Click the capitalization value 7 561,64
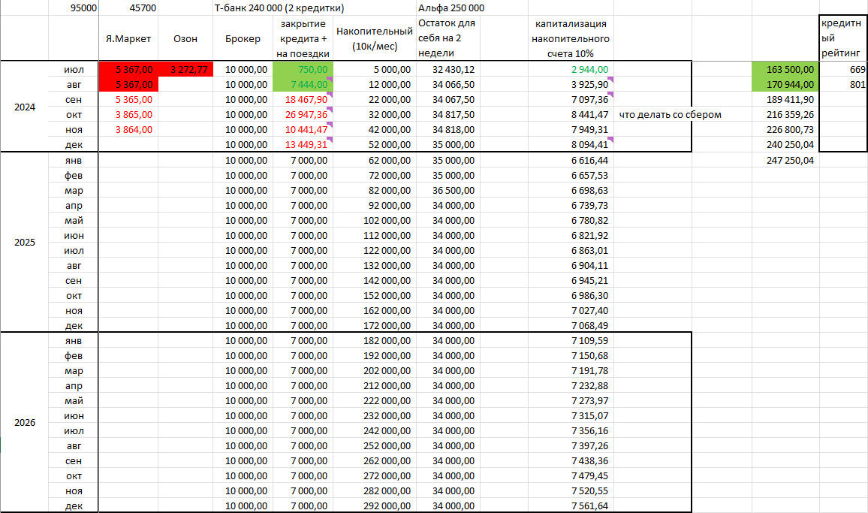Screen dimensions: 868x513 pyautogui.click(x=571, y=505)
